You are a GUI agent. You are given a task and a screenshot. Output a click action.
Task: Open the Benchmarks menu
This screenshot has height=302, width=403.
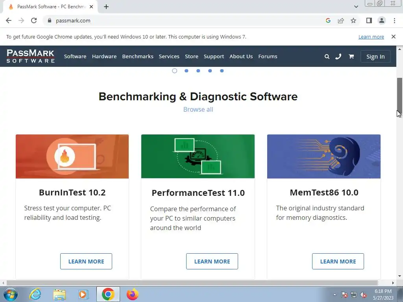(x=137, y=56)
